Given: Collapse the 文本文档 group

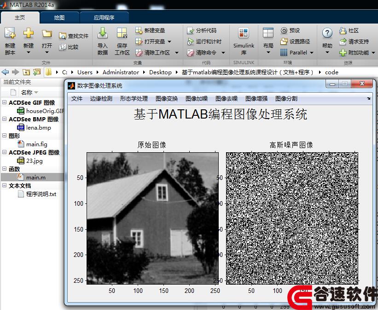Looking at the screenshot, I should (4, 185).
